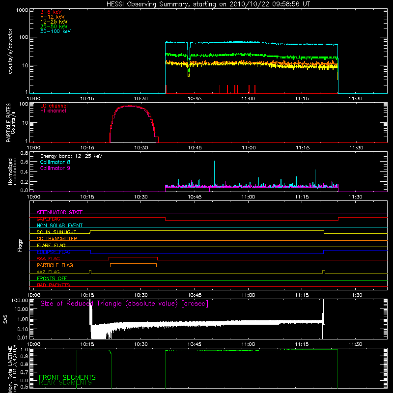Select the 12-25 keV legend label

[54, 22]
